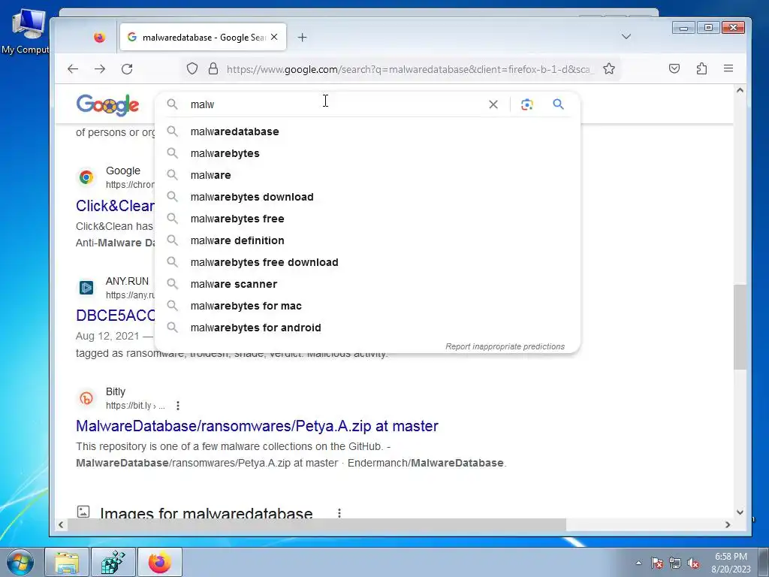Go back with the browser back arrow
This screenshot has height=577, width=769.
[73, 68]
